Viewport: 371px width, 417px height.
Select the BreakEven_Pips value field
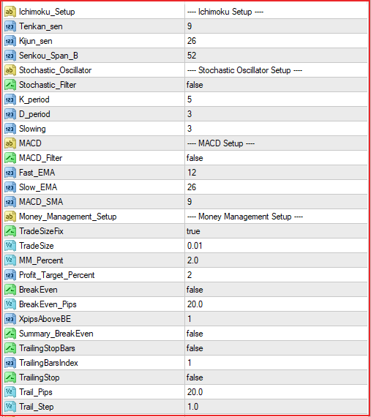pos(277,304)
